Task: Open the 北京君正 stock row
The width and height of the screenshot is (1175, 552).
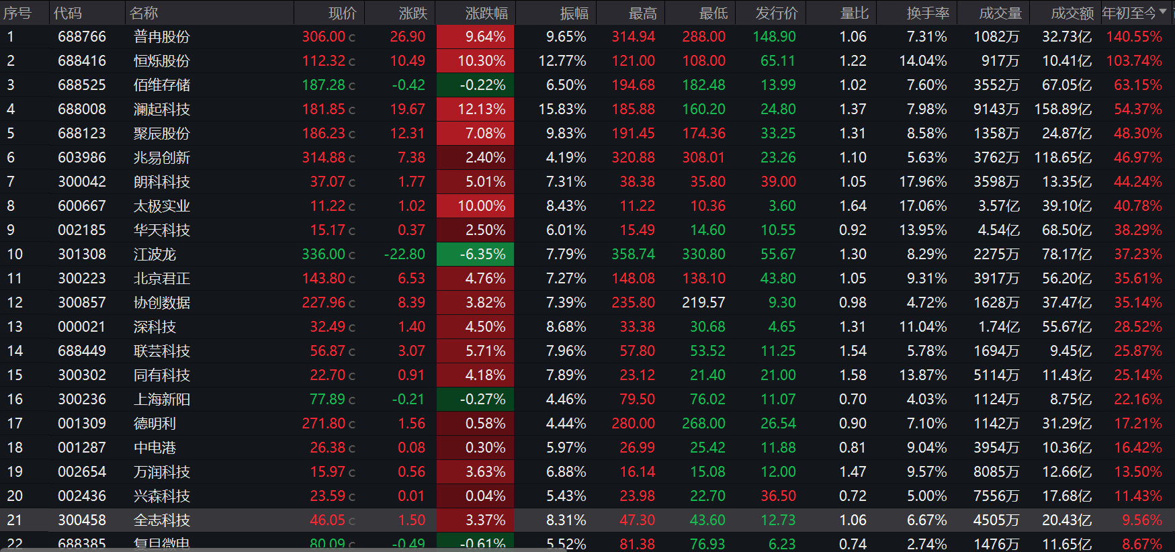Action: point(162,279)
